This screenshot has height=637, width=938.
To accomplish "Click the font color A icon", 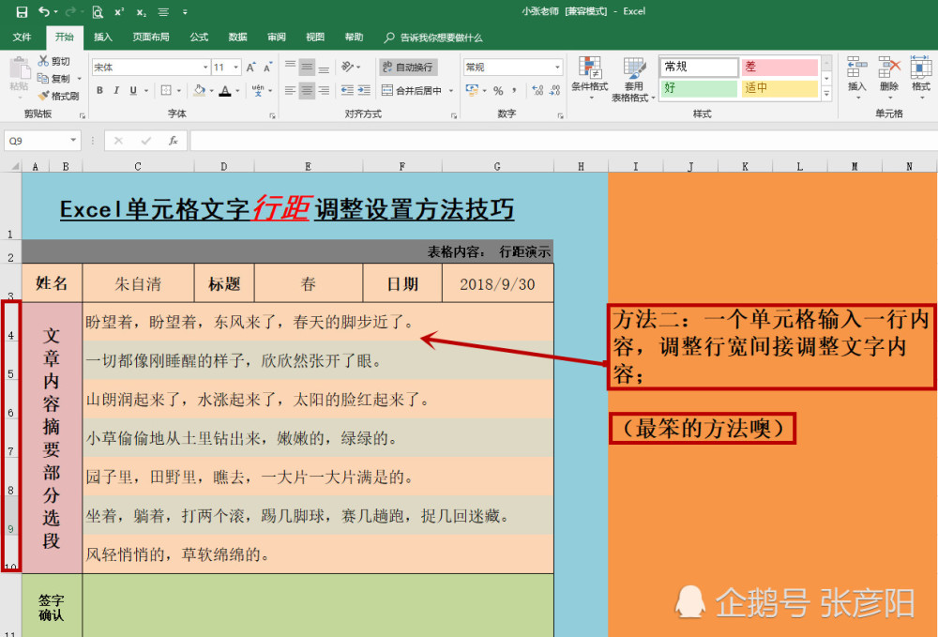I will pos(225,90).
